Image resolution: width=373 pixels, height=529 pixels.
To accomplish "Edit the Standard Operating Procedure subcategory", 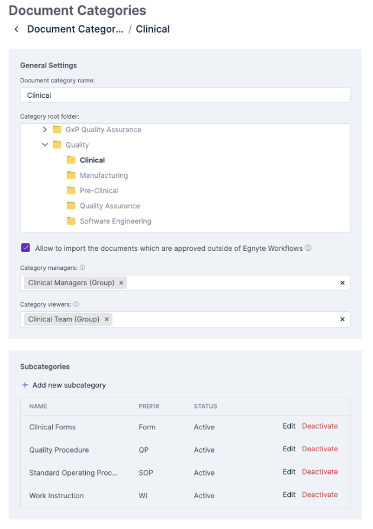I will point(289,473).
